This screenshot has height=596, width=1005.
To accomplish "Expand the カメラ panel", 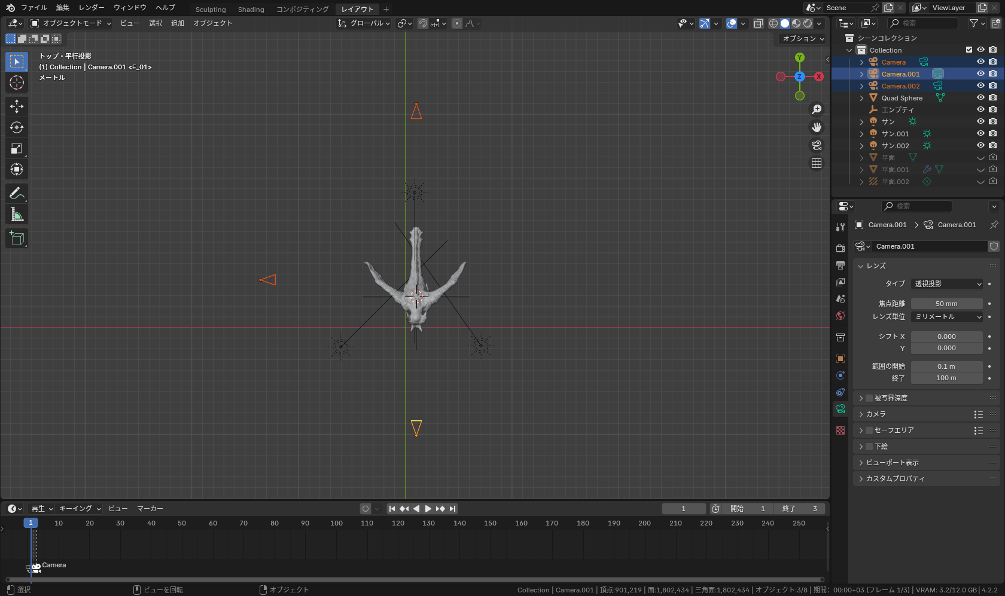I will tap(860, 414).
